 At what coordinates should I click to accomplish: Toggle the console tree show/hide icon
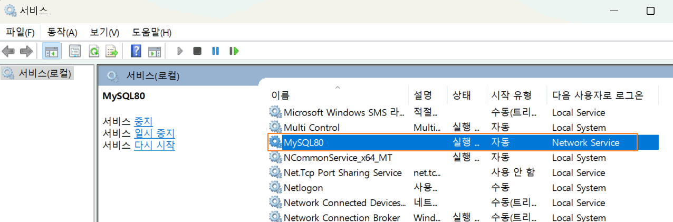[x=51, y=51]
